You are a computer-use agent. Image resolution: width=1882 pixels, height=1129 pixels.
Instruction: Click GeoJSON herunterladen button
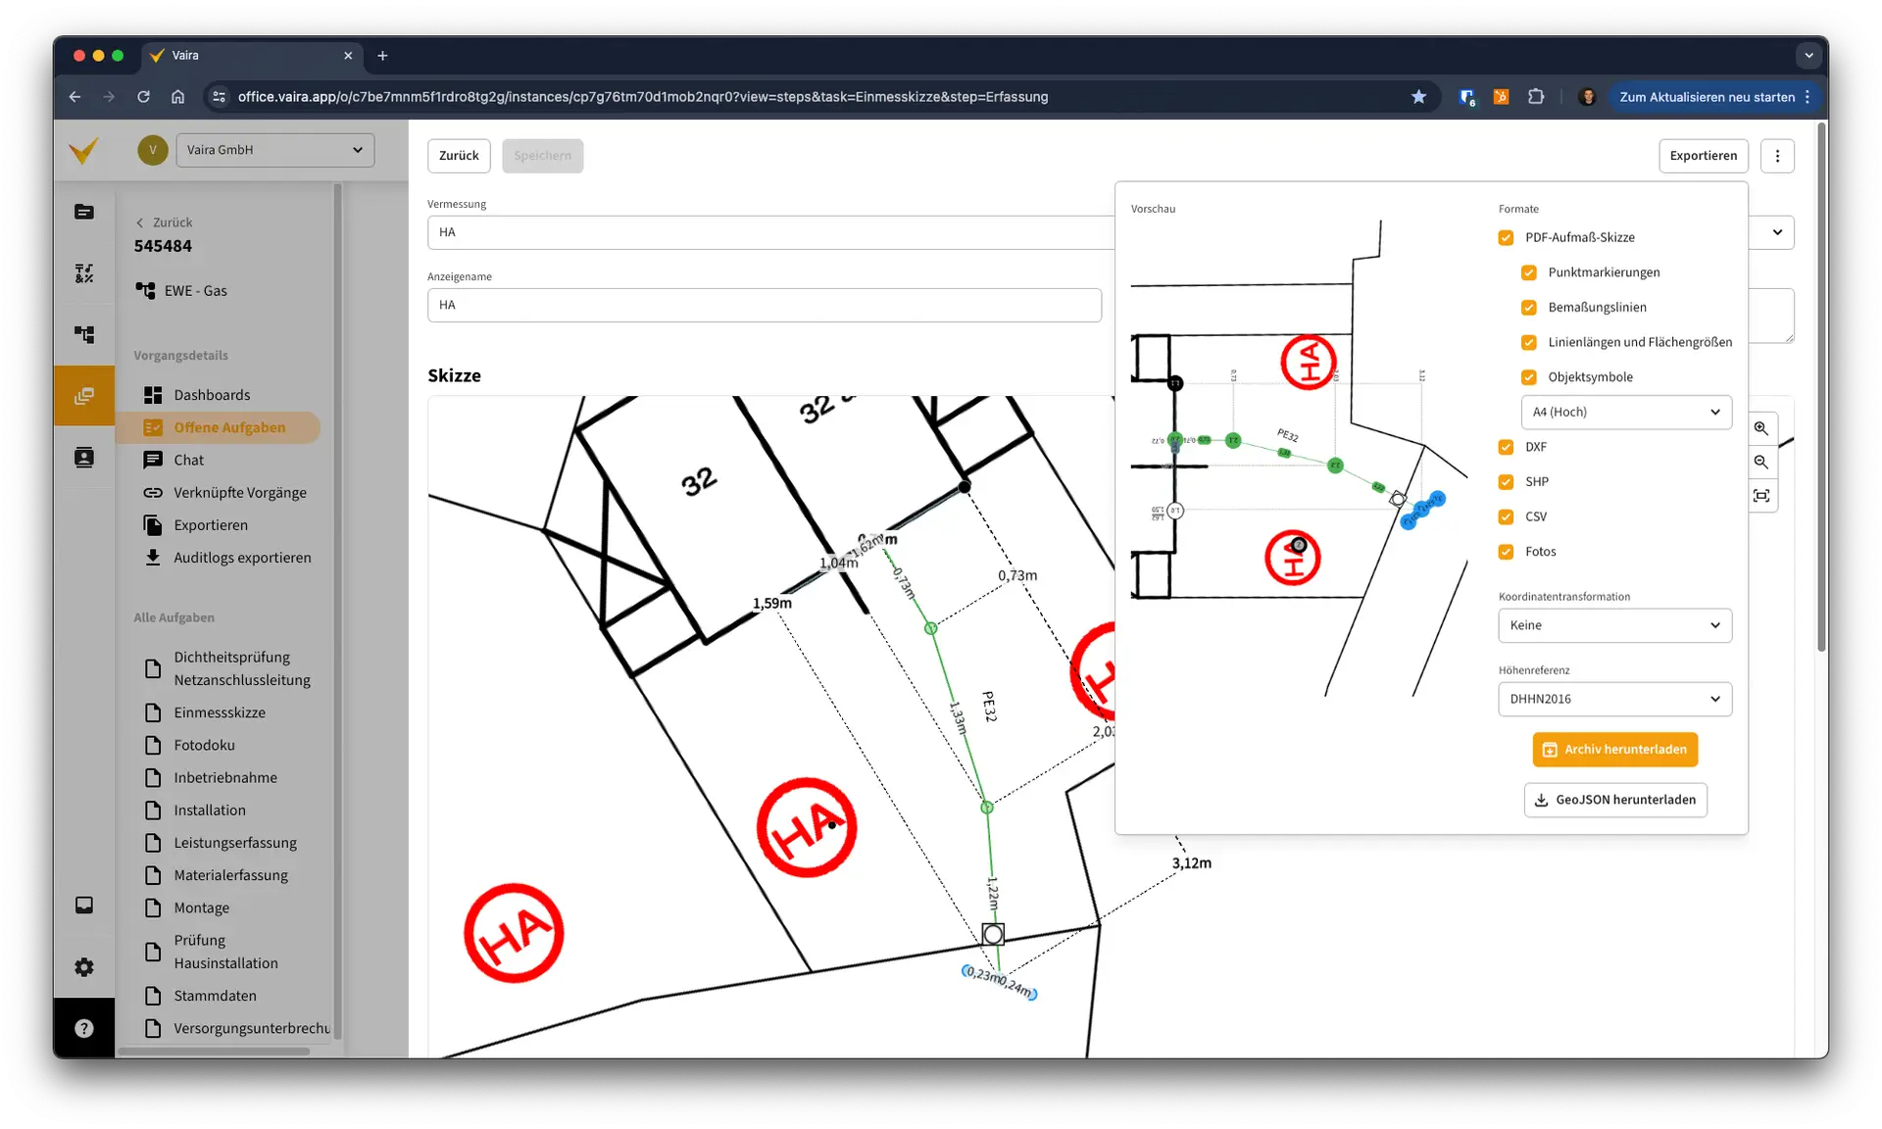1614,800
